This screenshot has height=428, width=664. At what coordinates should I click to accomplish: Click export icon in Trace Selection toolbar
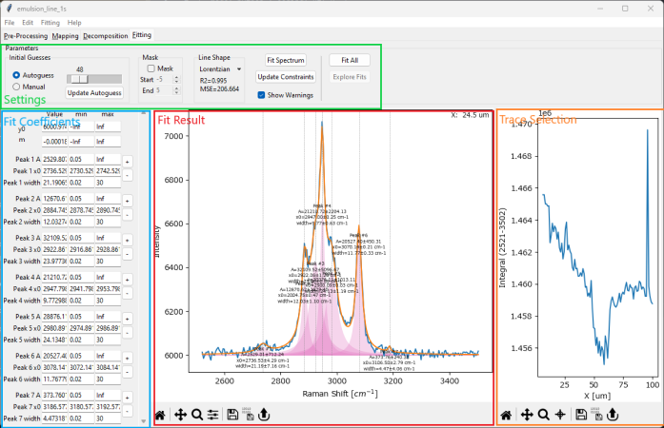tap(614, 415)
